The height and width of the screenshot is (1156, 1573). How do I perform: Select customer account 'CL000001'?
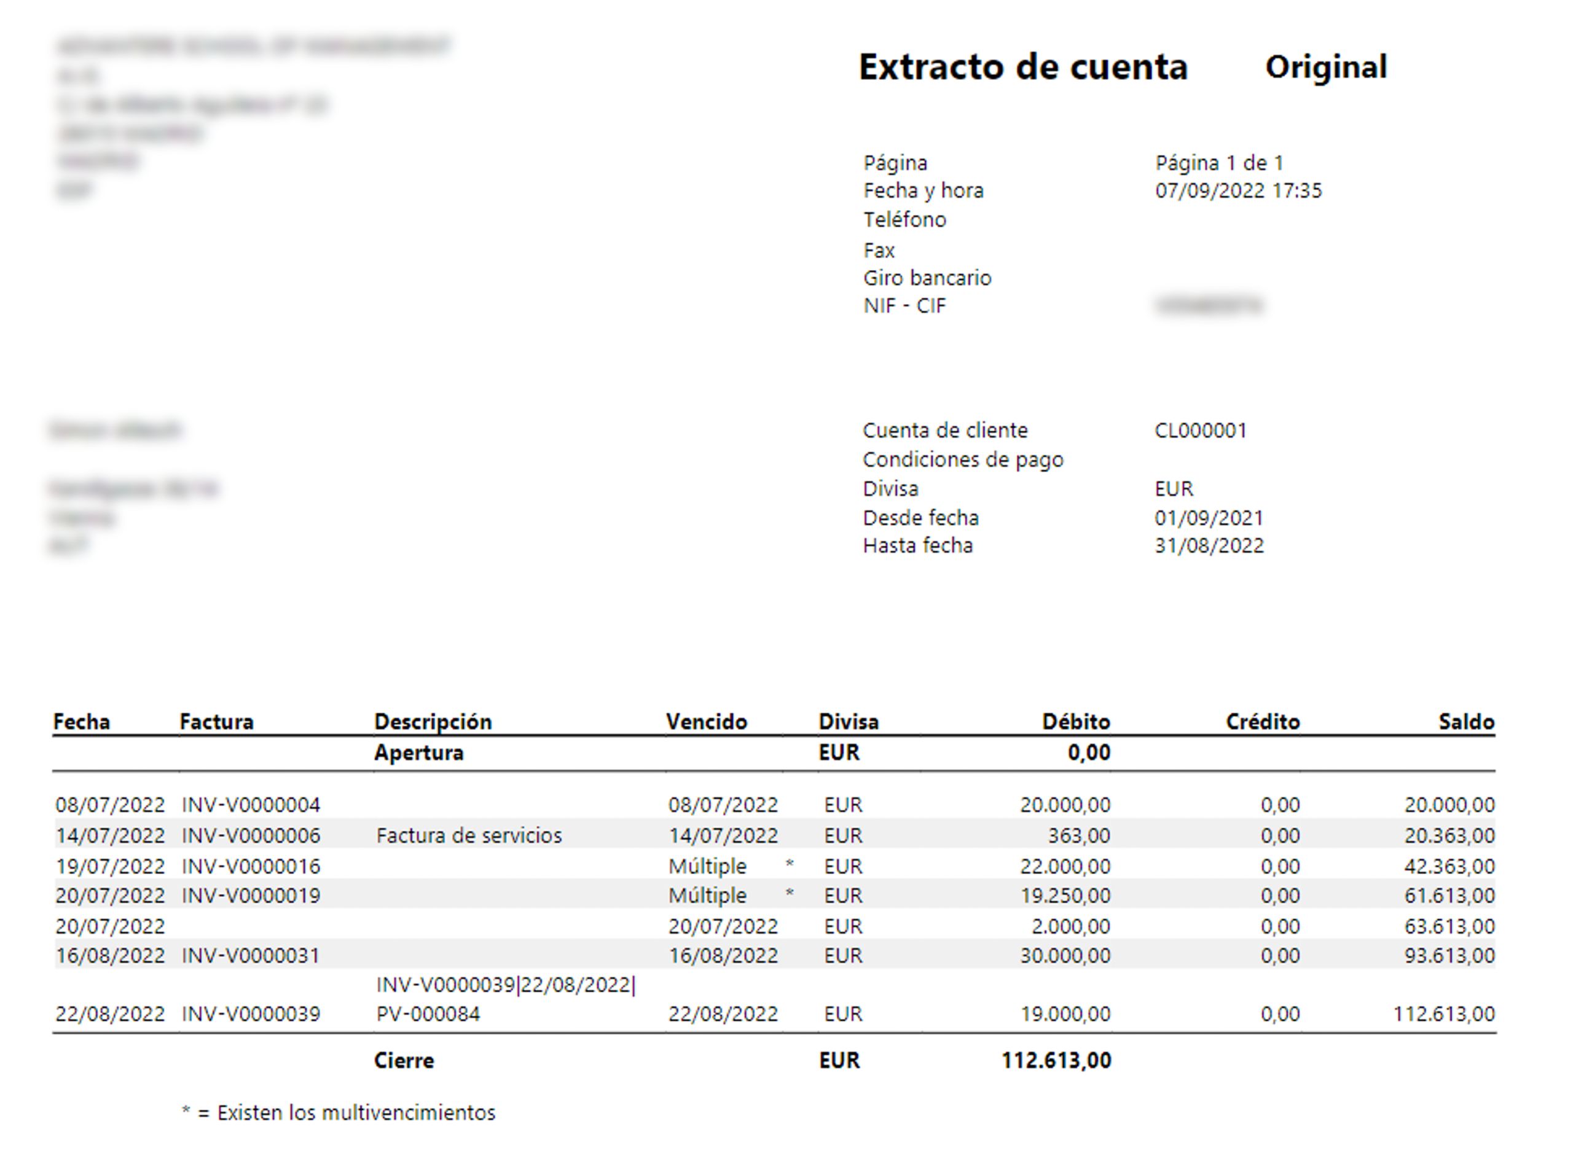(1201, 431)
